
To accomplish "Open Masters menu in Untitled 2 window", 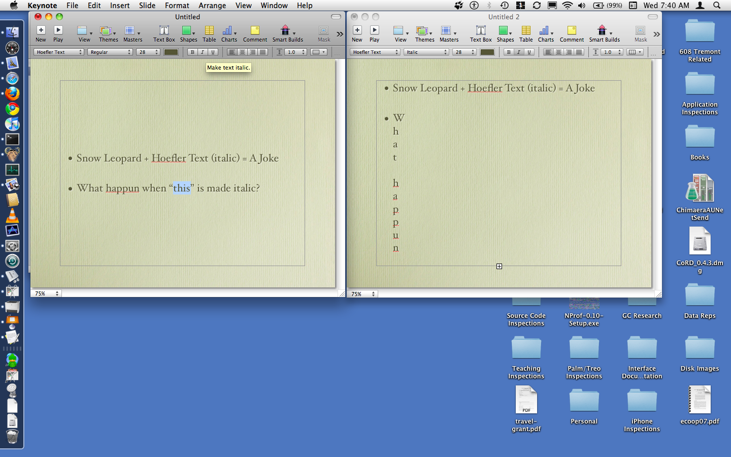I will point(449,34).
